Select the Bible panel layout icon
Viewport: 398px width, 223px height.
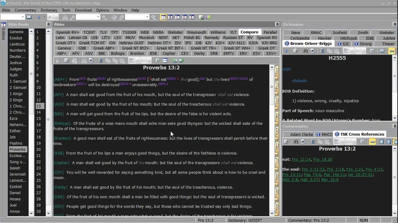[163, 17]
